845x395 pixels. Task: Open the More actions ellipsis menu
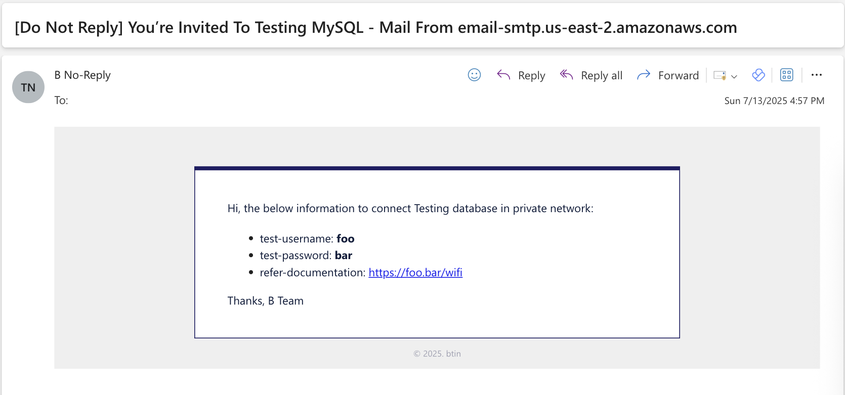(817, 75)
